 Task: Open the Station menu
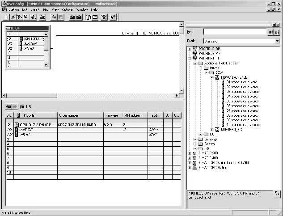(x=13, y=9)
